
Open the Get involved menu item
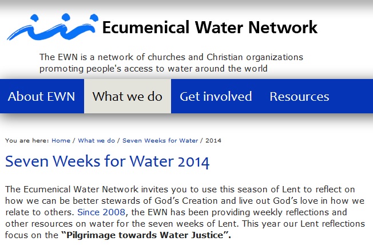coord(216,96)
